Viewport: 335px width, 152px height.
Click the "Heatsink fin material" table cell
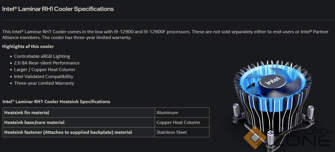27,113
